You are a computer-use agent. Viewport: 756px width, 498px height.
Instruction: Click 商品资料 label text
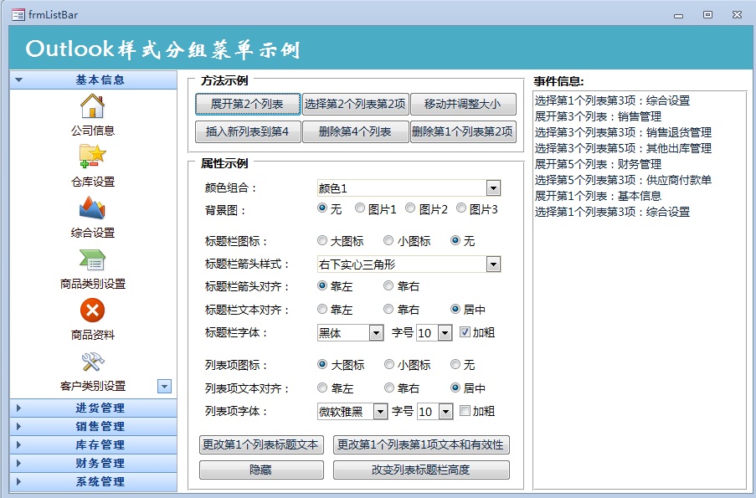[x=93, y=335]
